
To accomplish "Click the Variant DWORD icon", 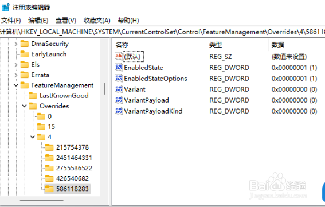I will [119, 89].
